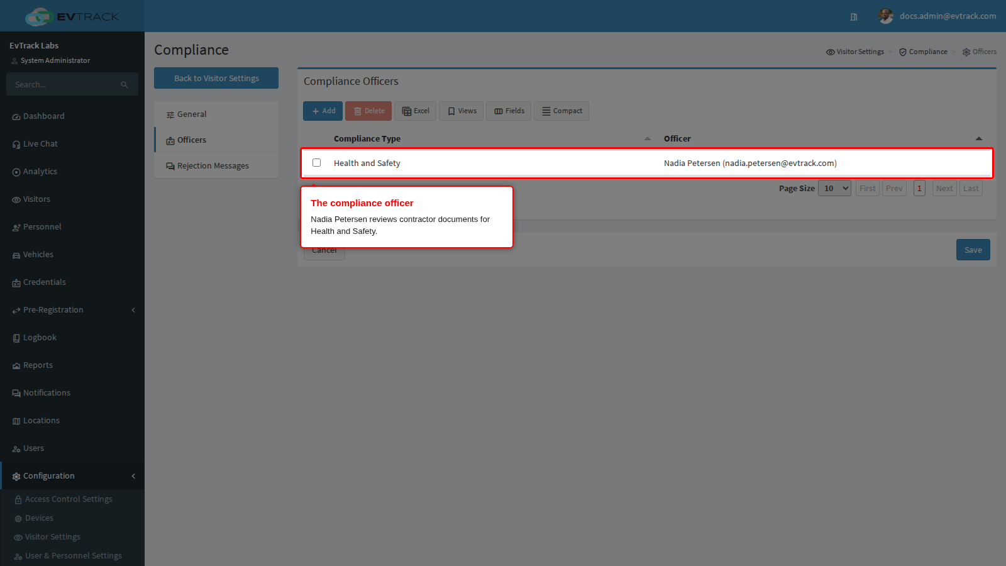1006x566 pixels.
Task: Open the Views option
Action: pos(462,111)
